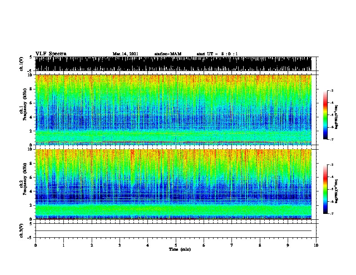Click time axis tick label "1"
This screenshot has height=275, width=356.
pyautogui.click(x=63, y=245)
